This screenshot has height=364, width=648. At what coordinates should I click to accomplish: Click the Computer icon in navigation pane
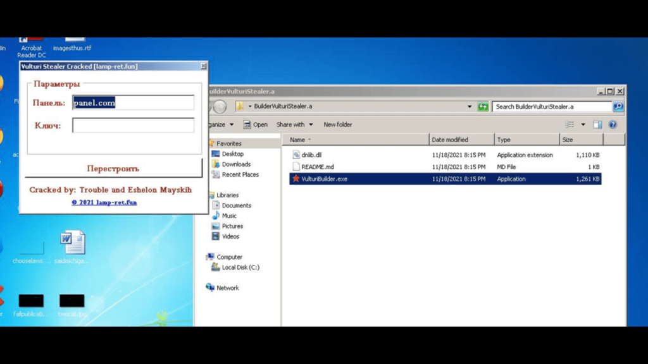click(210, 257)
